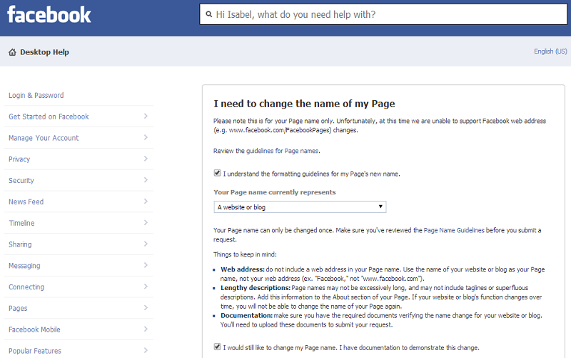Image resolution: width=571 pixels, height=358 pixels.
Task: Change language via English (US) link
Action: [550, 51]
